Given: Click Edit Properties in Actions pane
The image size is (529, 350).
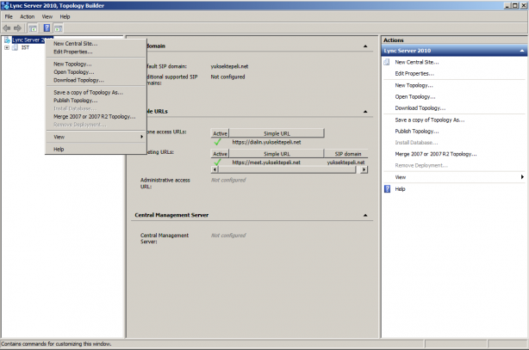Looking at the screenshot, I should (x=414, y=74).
